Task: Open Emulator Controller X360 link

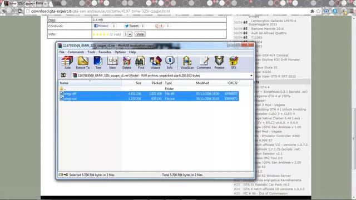Action: pos(280,136)
